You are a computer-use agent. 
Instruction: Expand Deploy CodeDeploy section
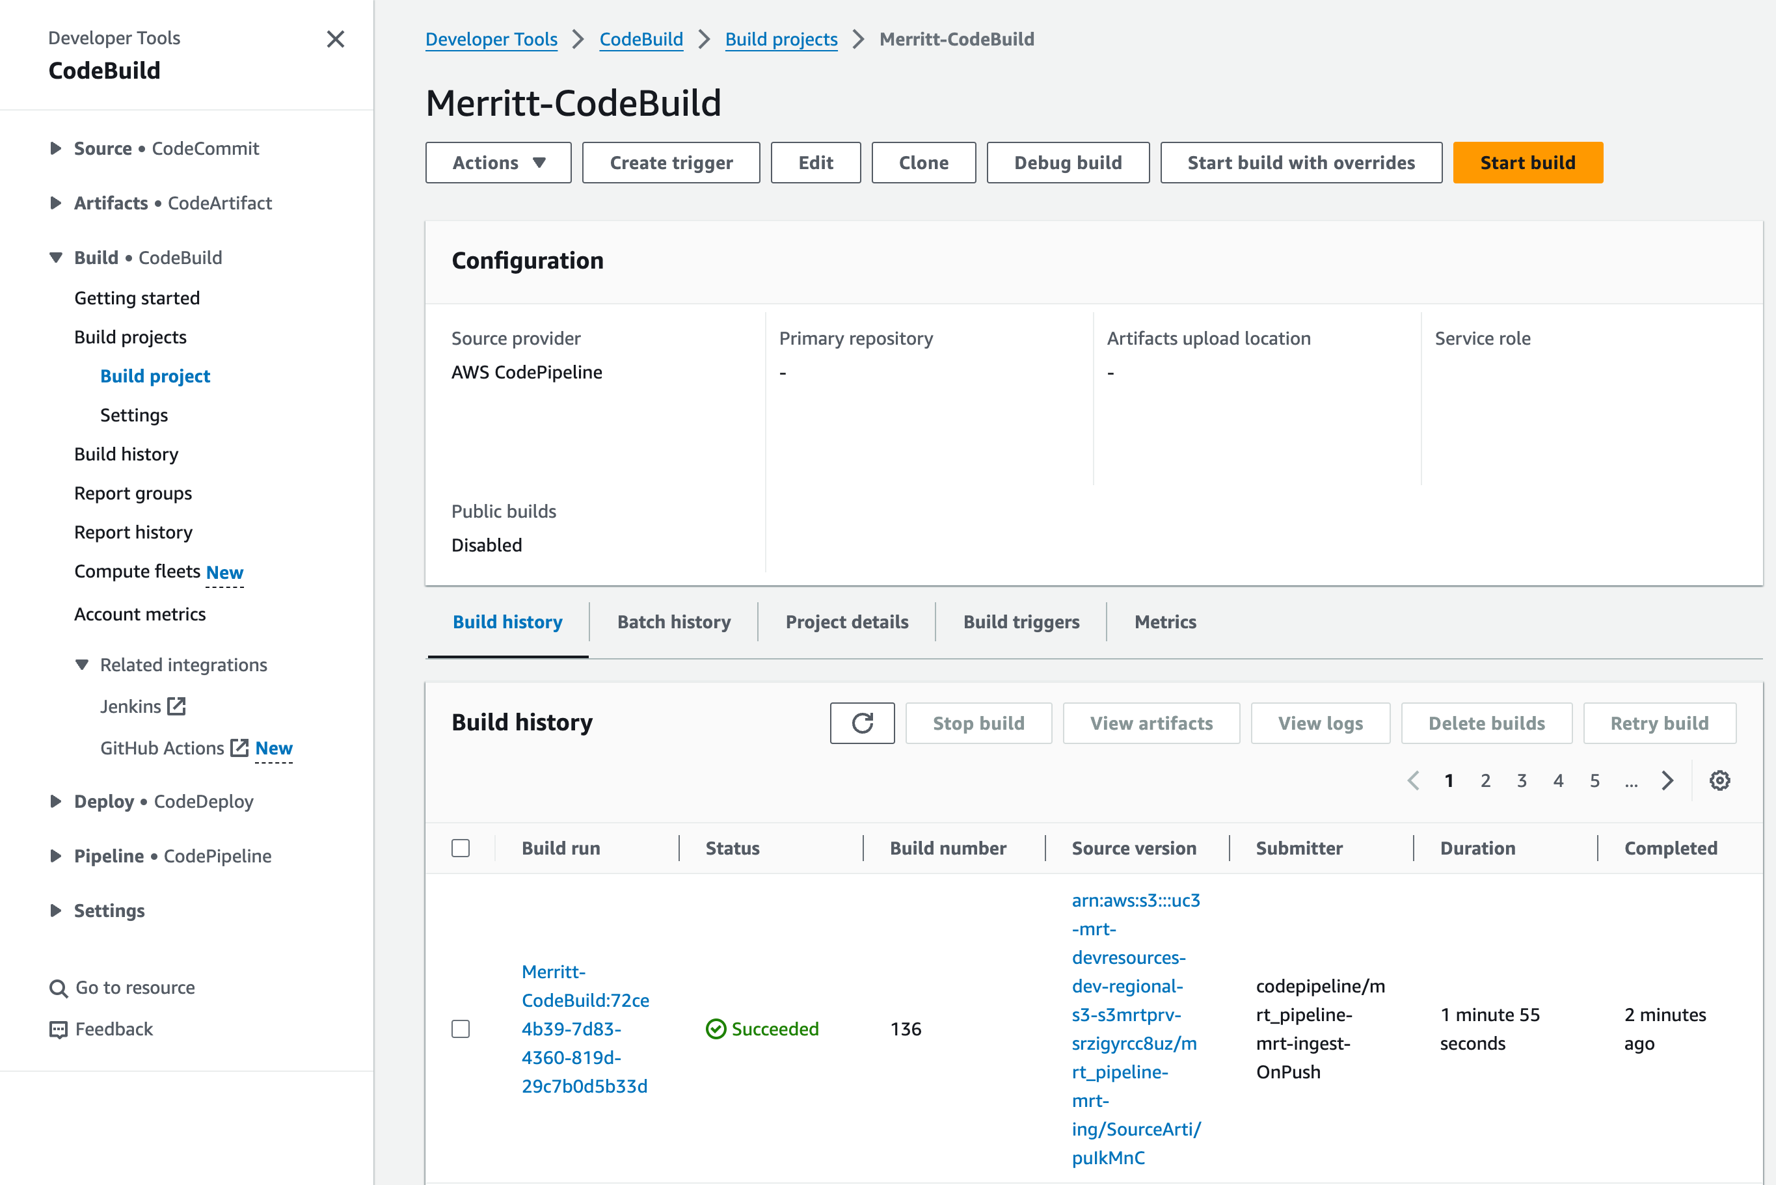[x=55, y=801]
